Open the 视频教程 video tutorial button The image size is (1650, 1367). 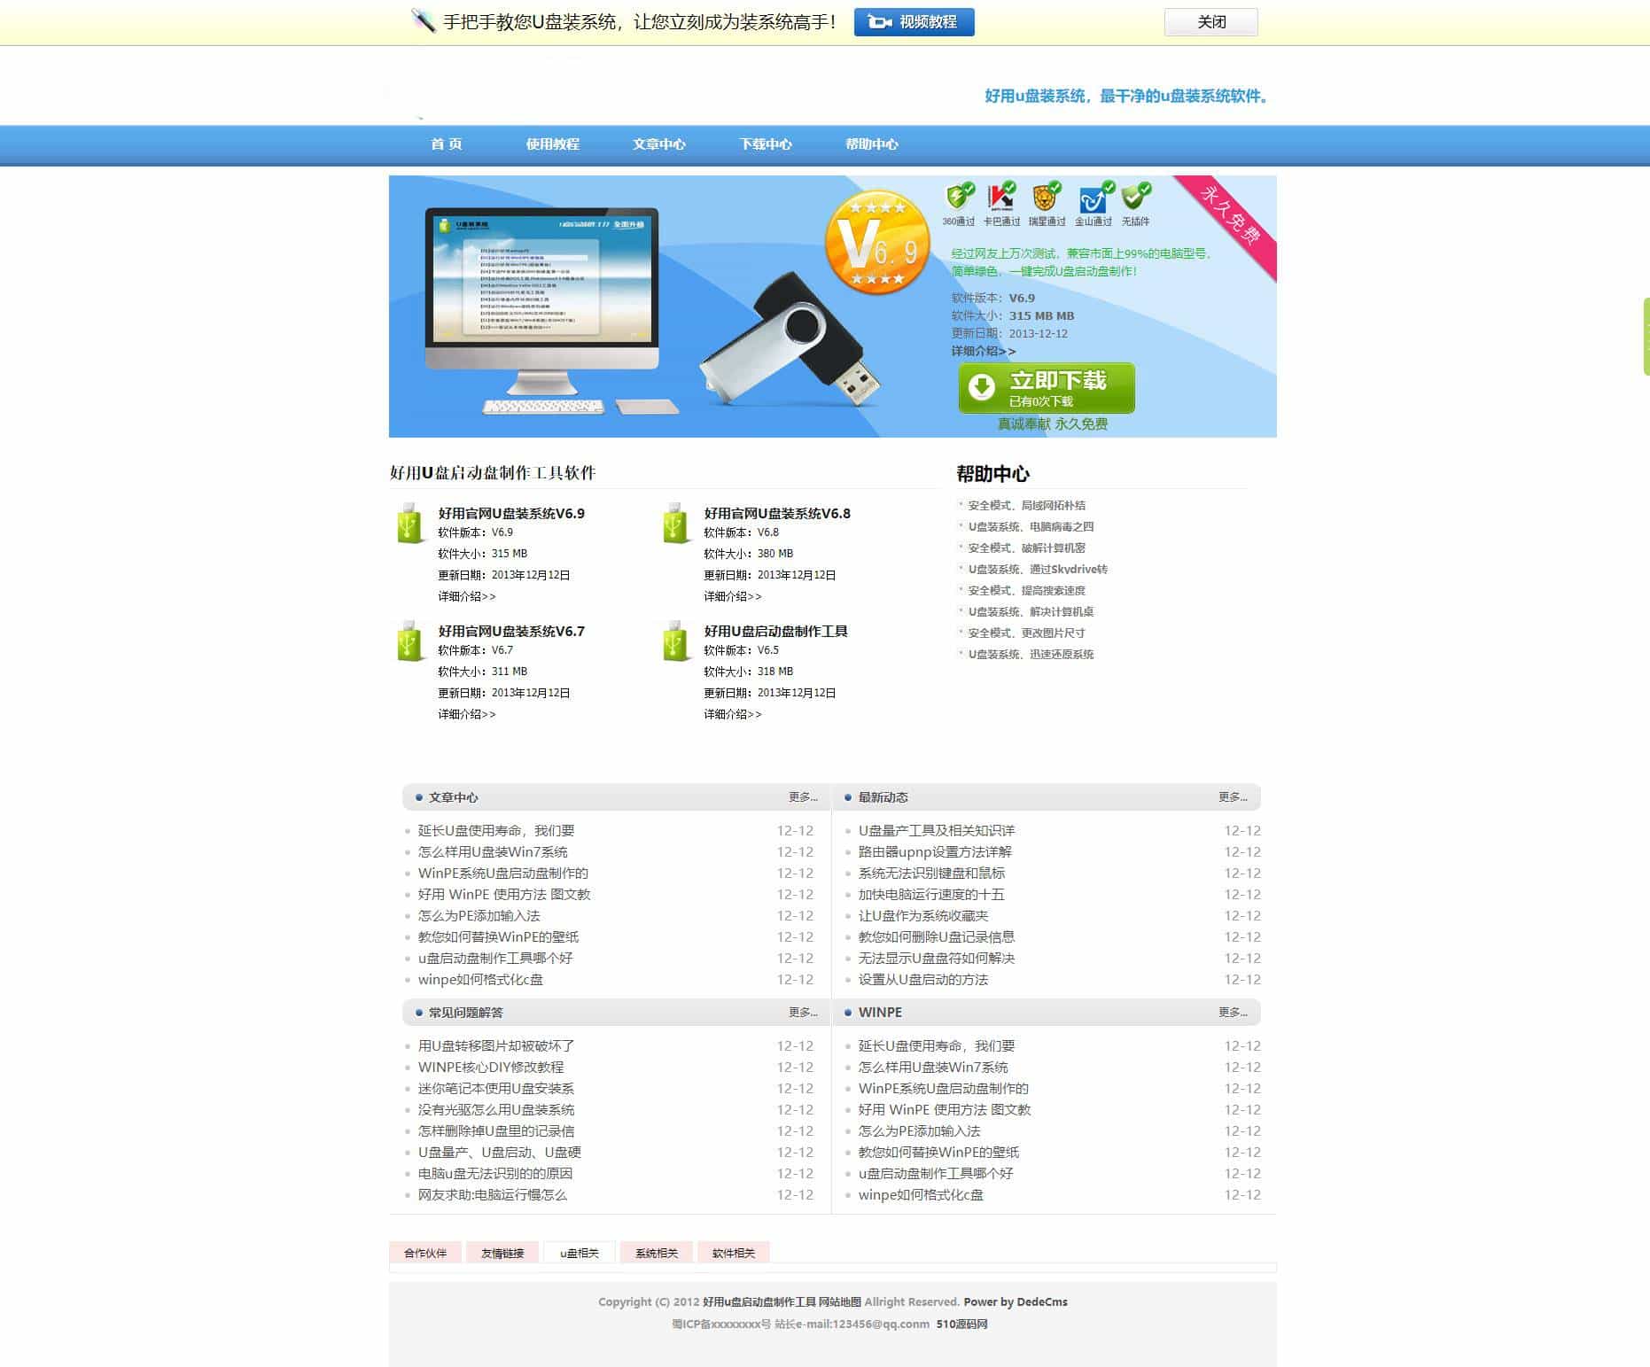(915, 22)
